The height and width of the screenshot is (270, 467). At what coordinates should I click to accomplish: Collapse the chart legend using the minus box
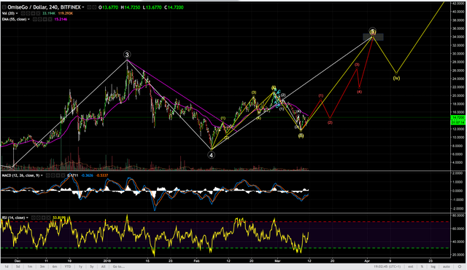(x=4, y=7)
